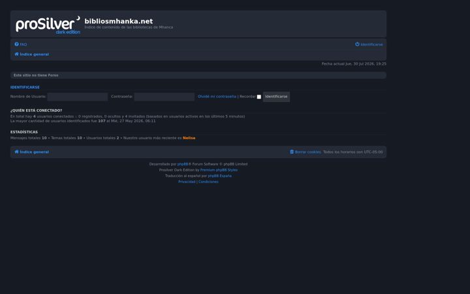Viewport: 470px width, 294px height.
Task: Focus the Nombre de Usuario field
Action: tap(77, 97)
